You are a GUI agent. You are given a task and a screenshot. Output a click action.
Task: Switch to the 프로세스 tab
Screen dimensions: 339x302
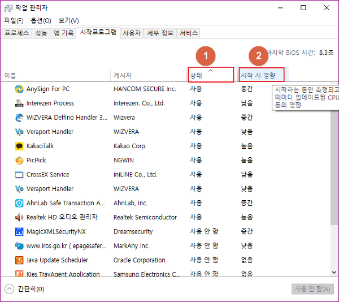point(16,33)
